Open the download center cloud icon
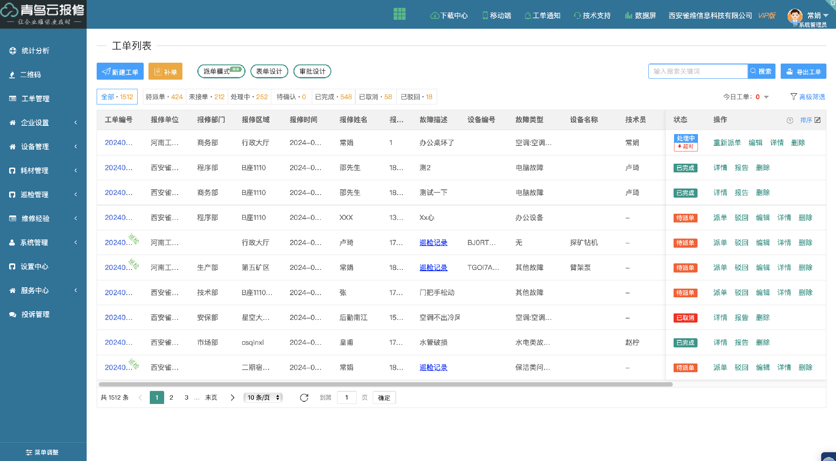The height and width of the screenshot is (461, 836). pos(434,16)
